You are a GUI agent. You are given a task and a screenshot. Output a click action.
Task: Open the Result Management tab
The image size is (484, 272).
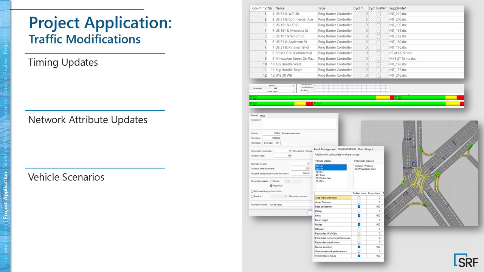pyautogui.click(x=324, y=149)
